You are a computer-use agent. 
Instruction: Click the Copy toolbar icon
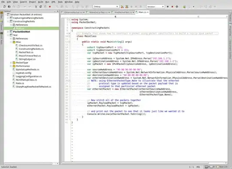tap(41, 6)
